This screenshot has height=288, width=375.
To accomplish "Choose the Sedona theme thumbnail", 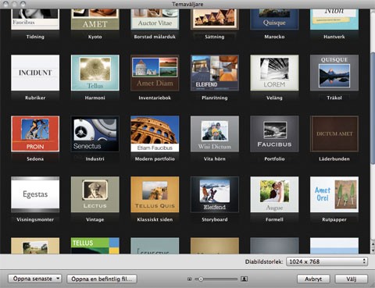I will 35,133.
